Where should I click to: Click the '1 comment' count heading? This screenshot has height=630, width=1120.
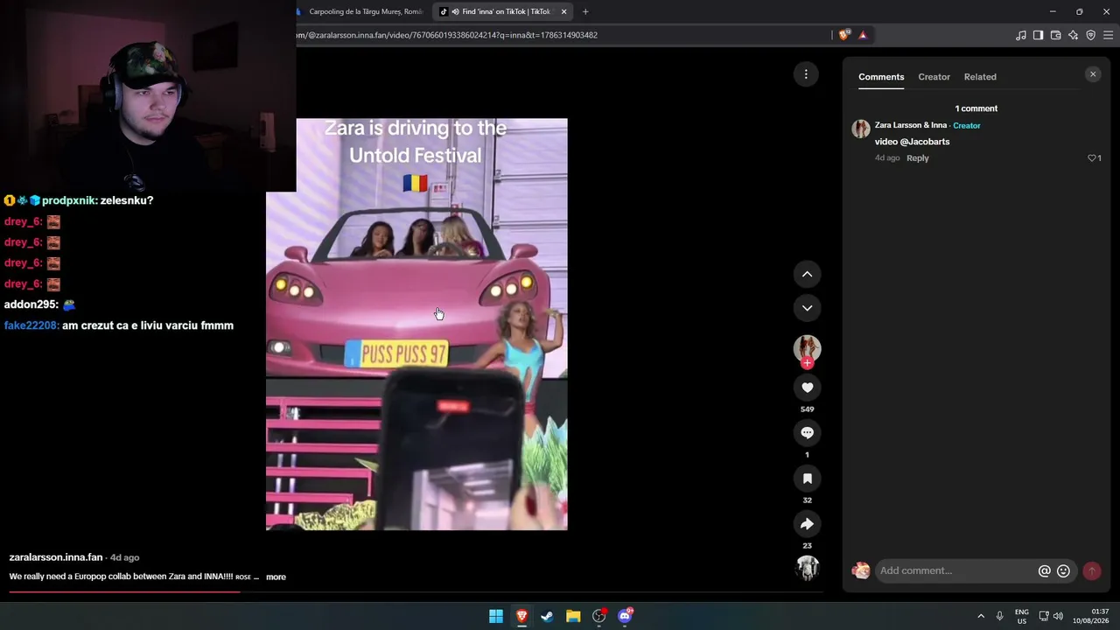tap(976, 108)
